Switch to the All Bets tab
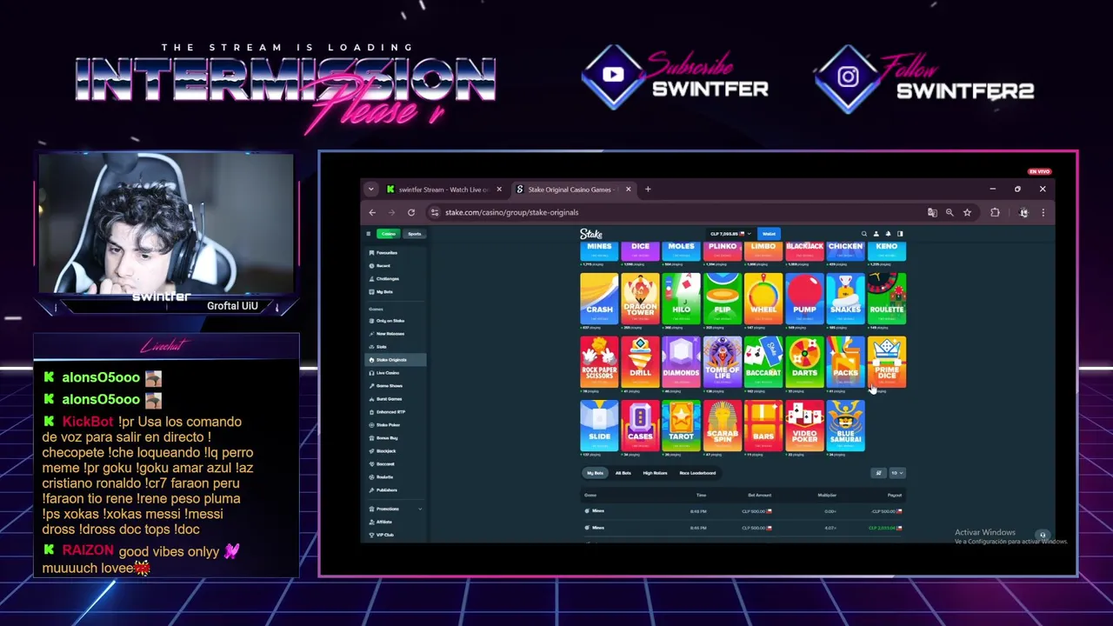1113x626 pixels. pyautogui.click(x=623, y=473)
